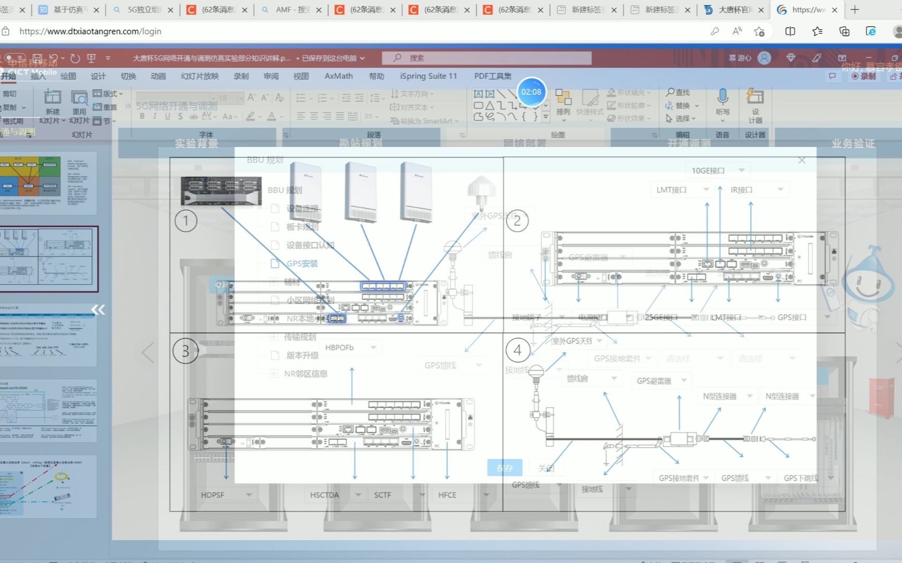Viewport: 902px width, 563px height.
Task: Open the PDF工具集 tab
Action: (493, 76)
